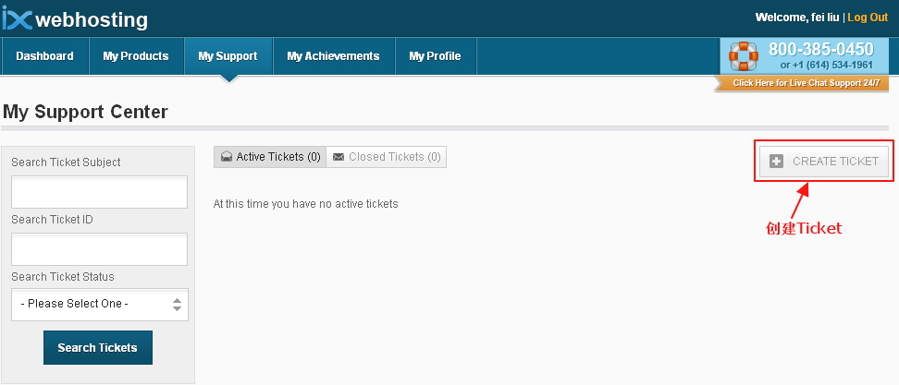Image resolution: width=899 pixels, height=385 pixels.
Task: Select the My Support tab
Action: click(x=228, y=56)
